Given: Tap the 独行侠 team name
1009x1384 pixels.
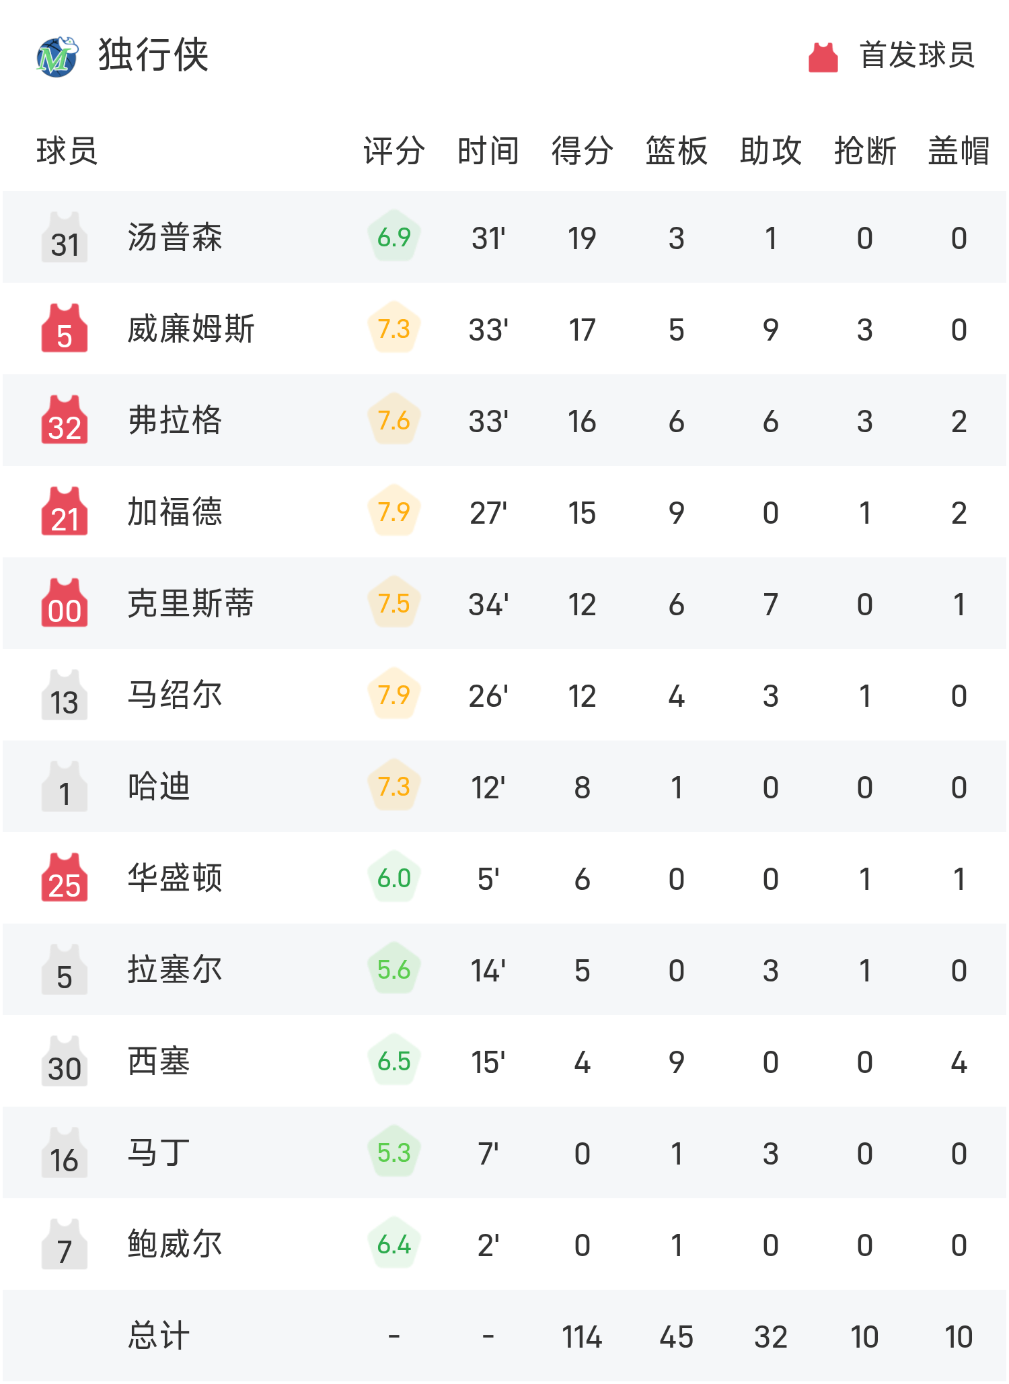Looking at the screenshot, I should [153, 55].
